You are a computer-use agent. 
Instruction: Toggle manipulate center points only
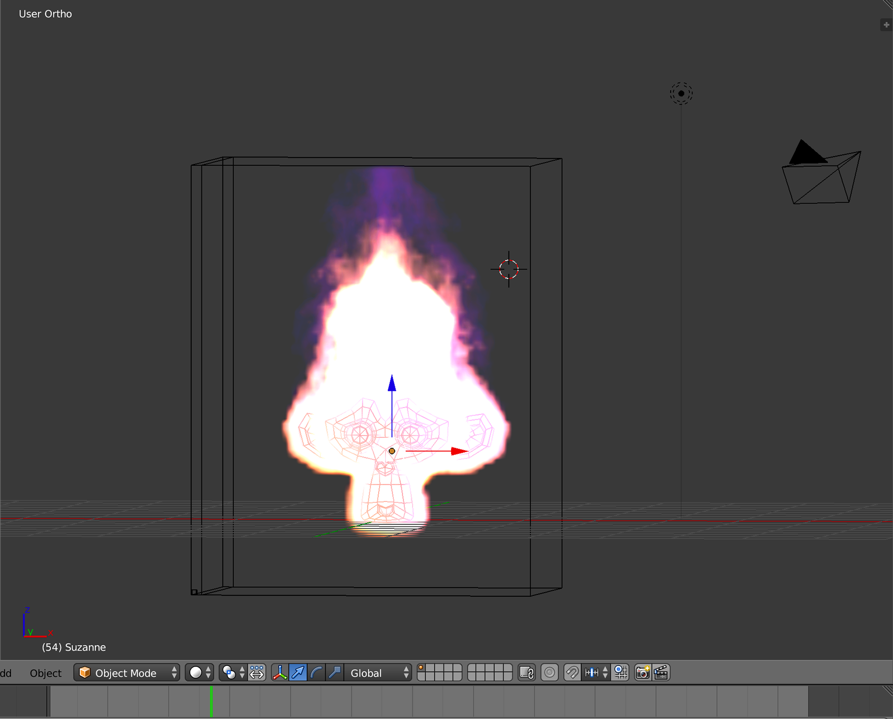click(257, 673)
